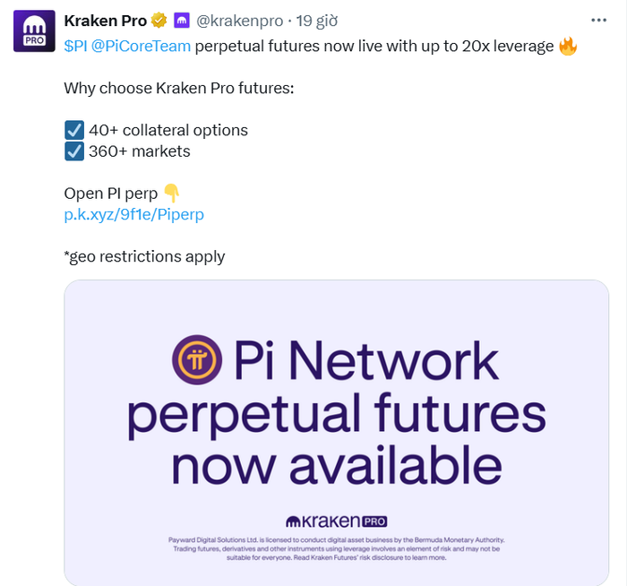Visit the @PiCoreTeam mention
627x586 pixels.
click(x=141, y=47)
